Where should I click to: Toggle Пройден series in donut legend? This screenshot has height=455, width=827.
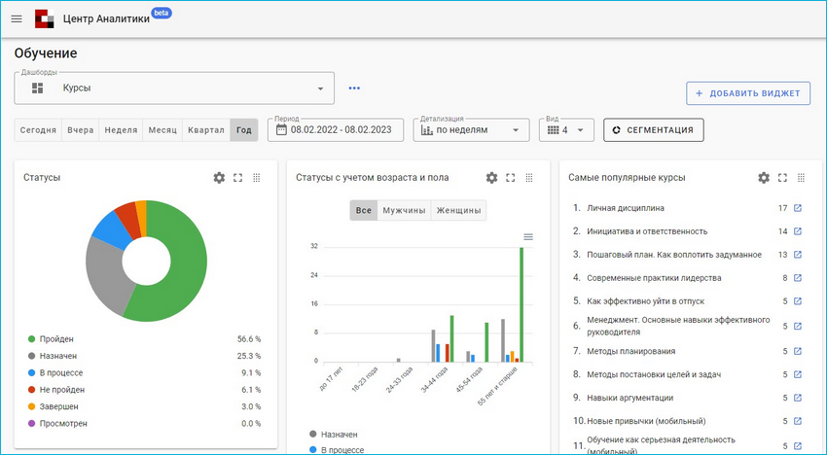coord(51,339)
